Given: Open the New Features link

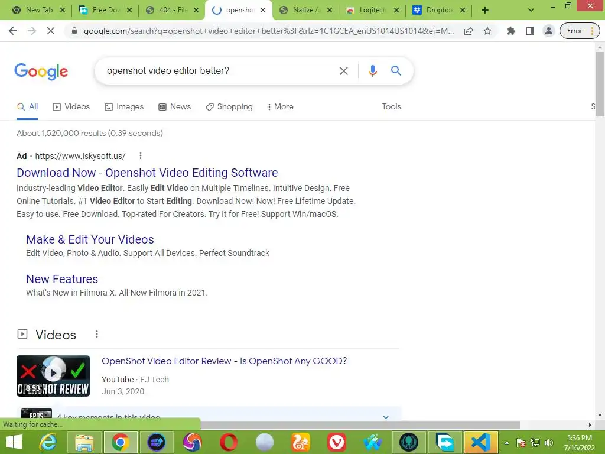Looking at the screenshot, I should 62,279.
